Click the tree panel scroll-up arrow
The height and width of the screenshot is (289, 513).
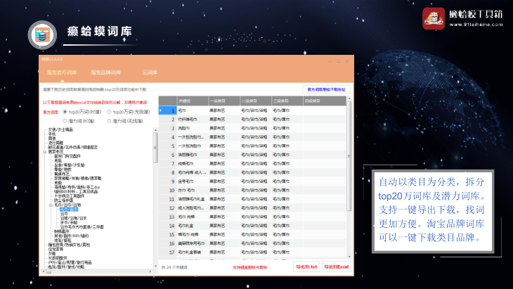[155, 130]
